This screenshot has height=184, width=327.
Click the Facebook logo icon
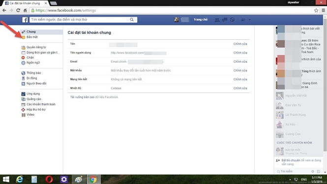tap(25, 20)
